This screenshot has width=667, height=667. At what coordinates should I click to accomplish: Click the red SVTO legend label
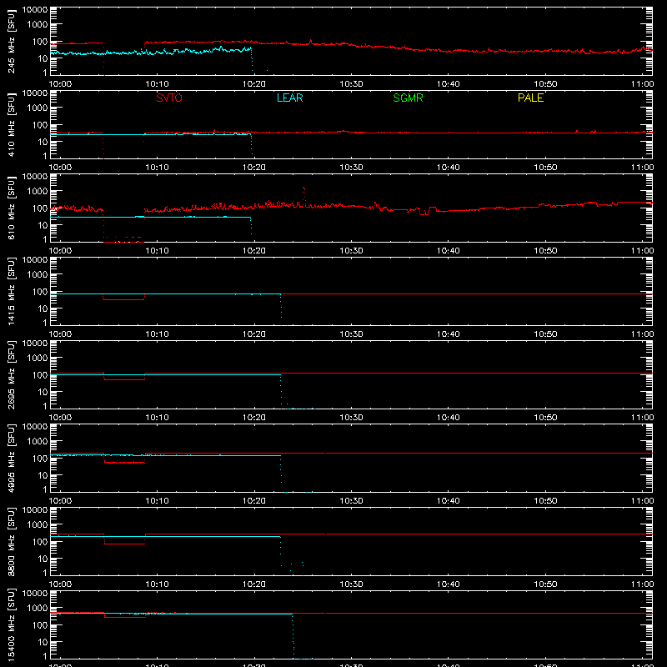(x=169, y=98)
